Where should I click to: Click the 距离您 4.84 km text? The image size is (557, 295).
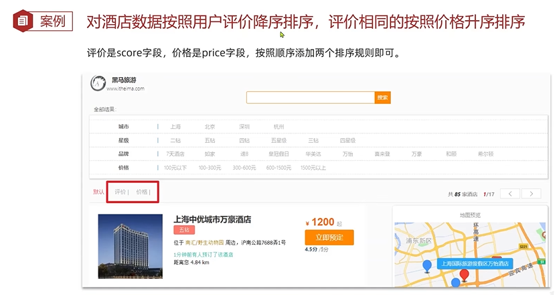pyautogui.click(x=191, y=263)
